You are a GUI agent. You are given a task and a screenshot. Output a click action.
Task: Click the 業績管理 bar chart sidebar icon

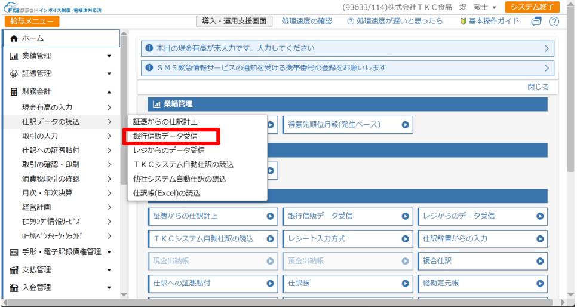pos(14,56)
